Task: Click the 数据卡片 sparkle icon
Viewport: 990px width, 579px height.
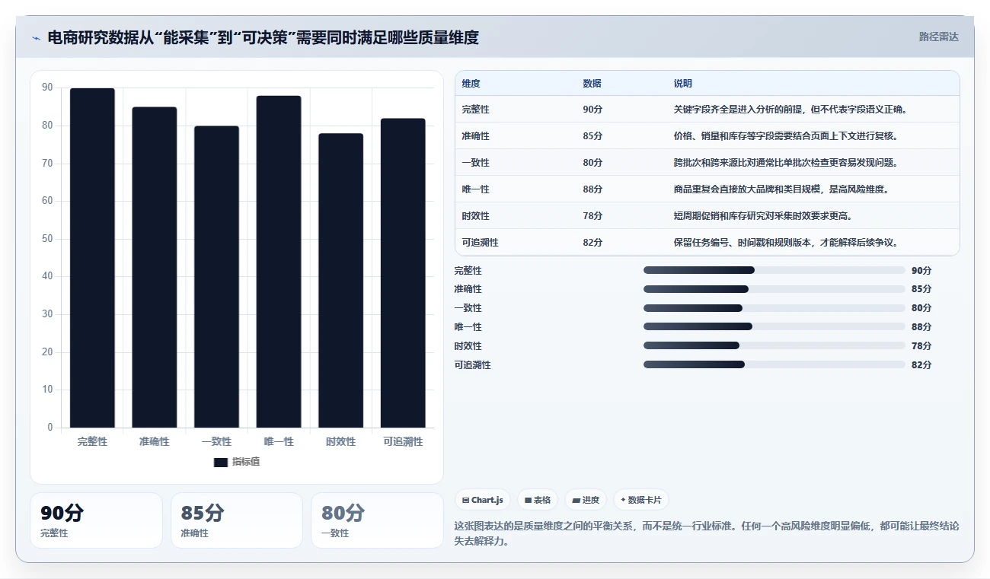Action: (x=624, y=500)
